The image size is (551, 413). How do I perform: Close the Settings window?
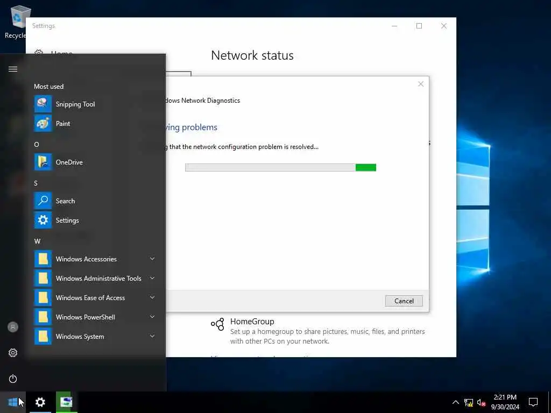tap(444, 26)
